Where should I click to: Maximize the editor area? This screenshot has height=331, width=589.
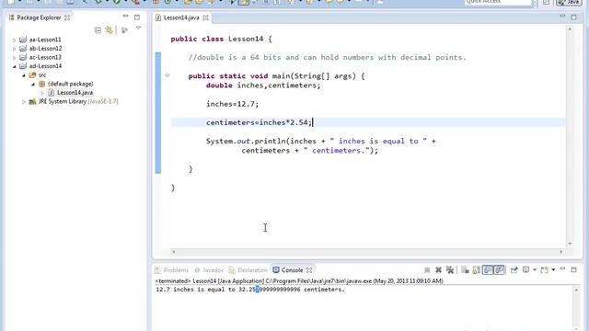(574, 17)
